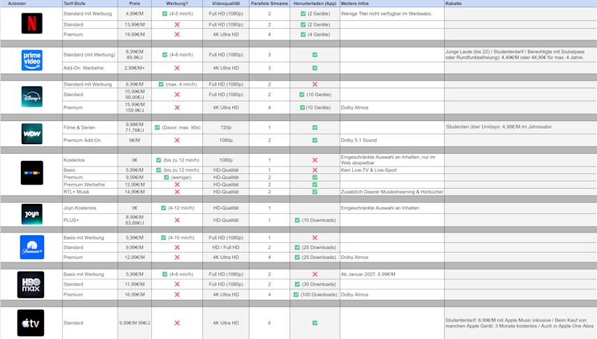Click green check beside (weniger)

[166, 178]
